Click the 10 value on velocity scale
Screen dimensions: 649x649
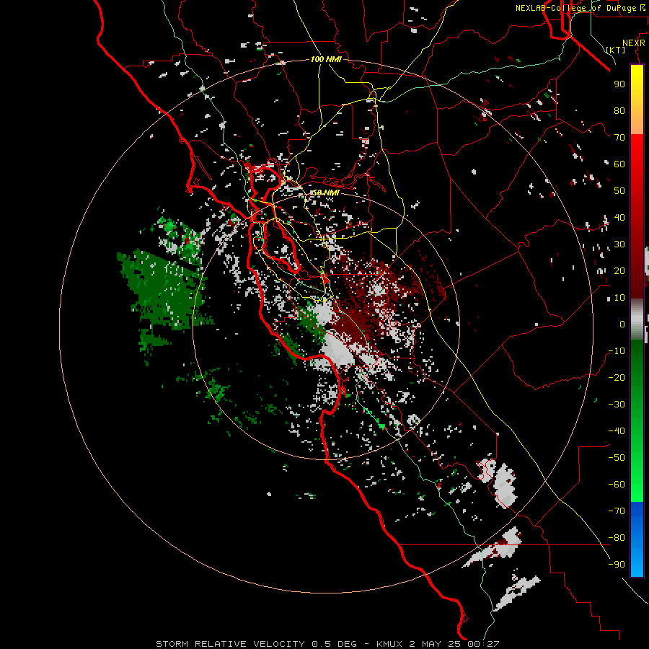(619, 298)
